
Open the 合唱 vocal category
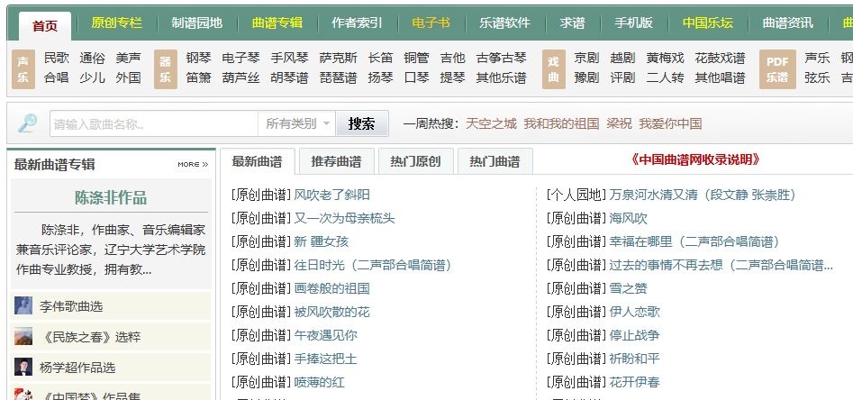[x=57, y=77]
